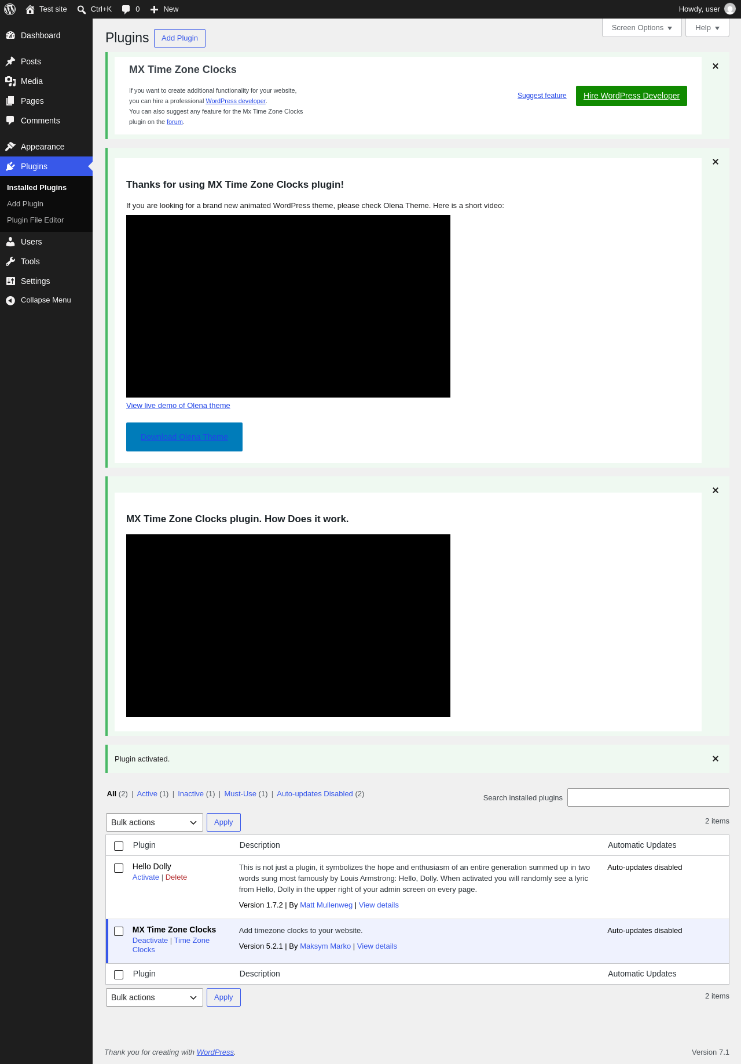Screen dimensions: 741x1064
Task: Delete the Hello Dolly plugin
Action: (176, 877)
